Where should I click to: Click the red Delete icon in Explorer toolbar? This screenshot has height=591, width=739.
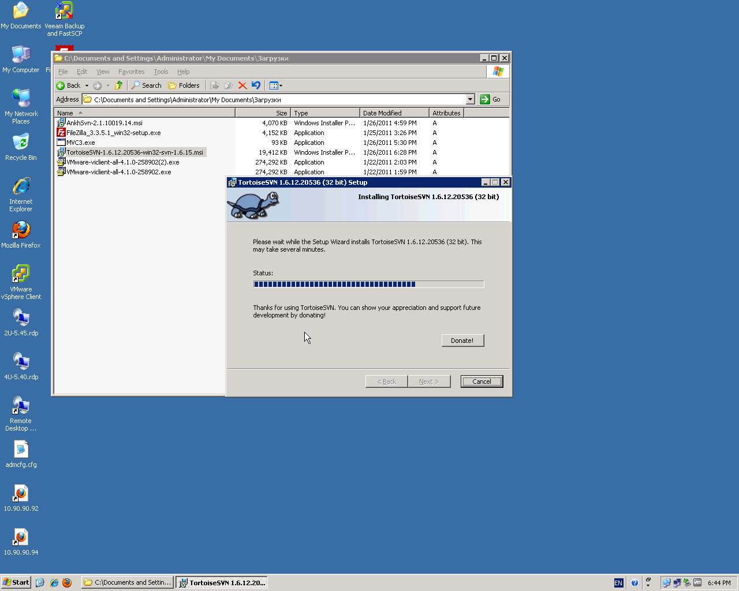[x=242, y=85]
